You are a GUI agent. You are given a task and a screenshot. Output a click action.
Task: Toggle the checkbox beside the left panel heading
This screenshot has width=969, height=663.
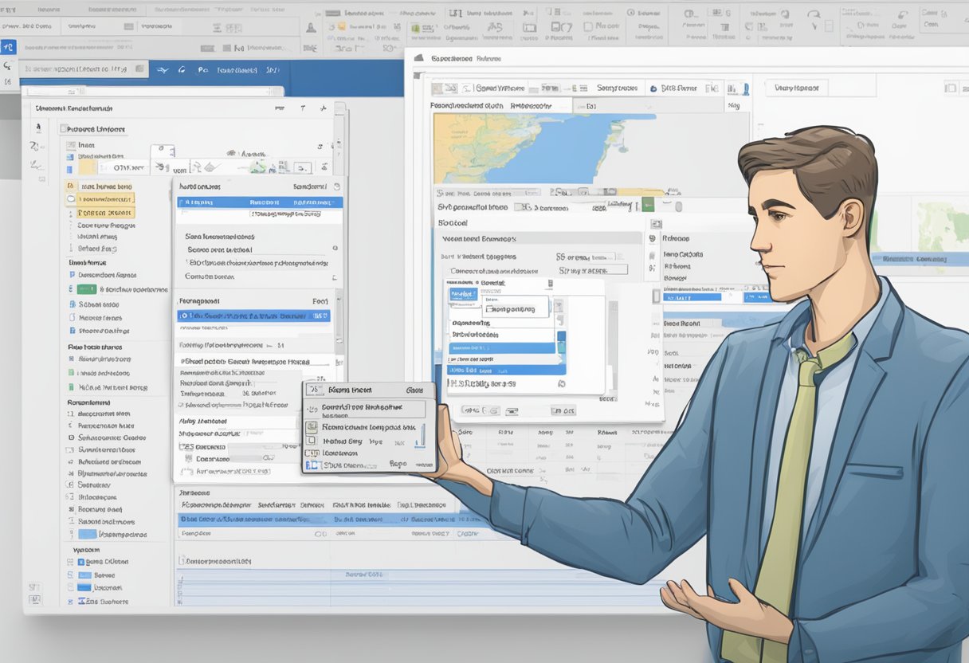[65, 128]
